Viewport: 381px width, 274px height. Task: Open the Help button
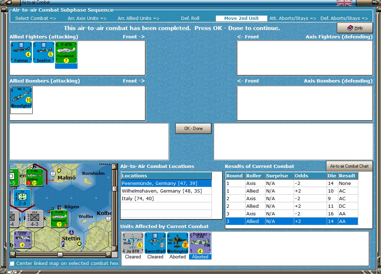[x=355, y=28]
